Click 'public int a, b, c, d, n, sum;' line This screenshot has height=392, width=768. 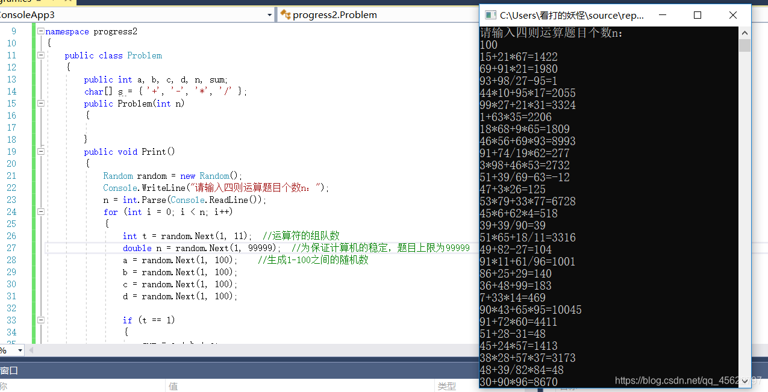click(x=156, y=79)
